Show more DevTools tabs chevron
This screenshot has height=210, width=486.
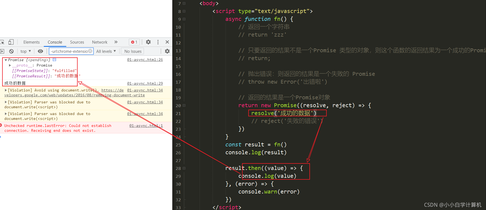coord(116,42)
